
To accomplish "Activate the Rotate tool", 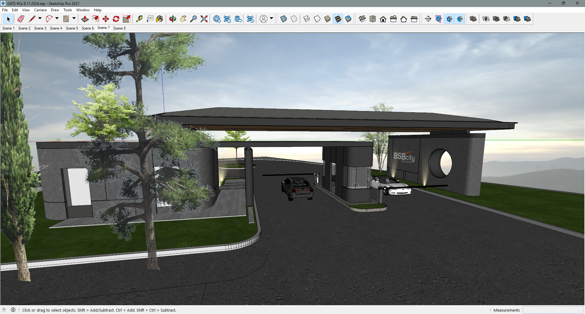I will (116, 19).
